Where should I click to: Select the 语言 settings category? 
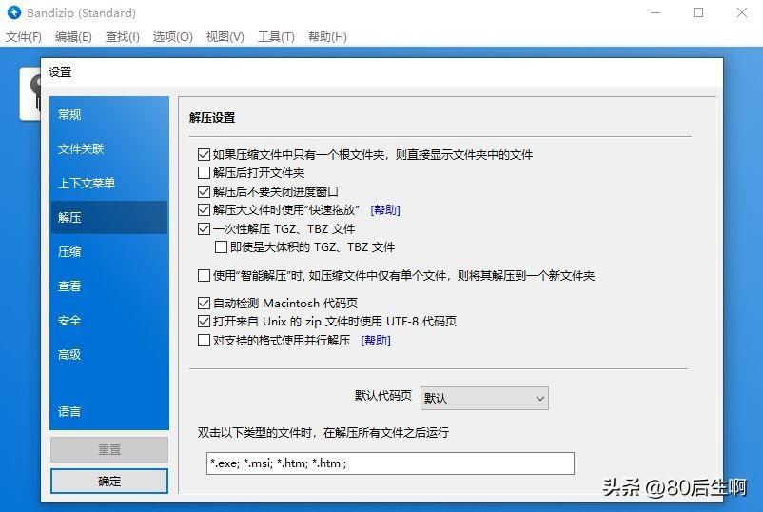(x=109, y=412)
